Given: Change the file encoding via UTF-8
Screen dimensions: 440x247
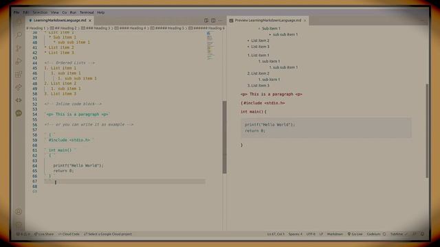Looking at the screenshot, I should (x=311, y=234).
